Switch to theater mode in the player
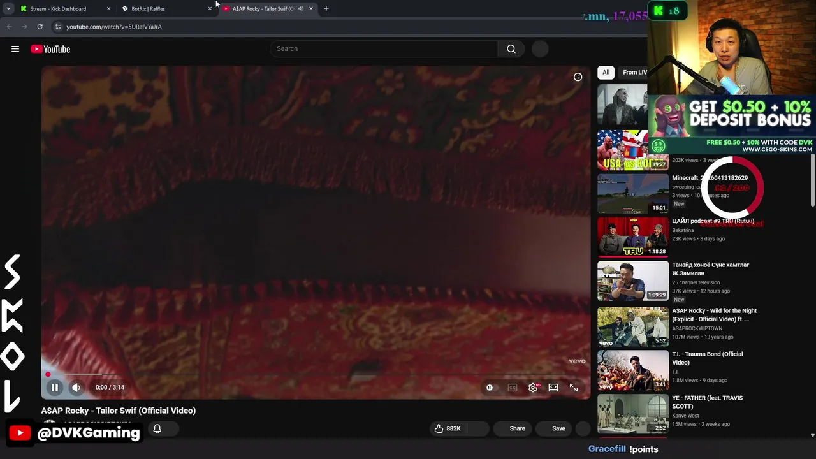Viewport: 816px width, 459px height. coord(553,388)
